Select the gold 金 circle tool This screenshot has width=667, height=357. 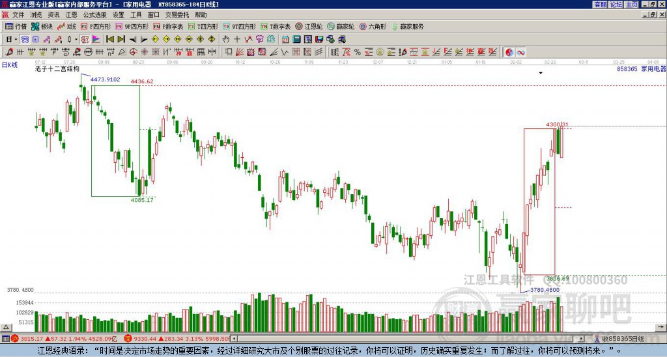pyautogui.click(x=380, y=52)
